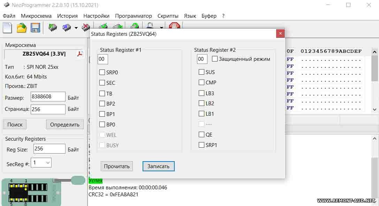Click the Время выполнения log line

point(128,188)
